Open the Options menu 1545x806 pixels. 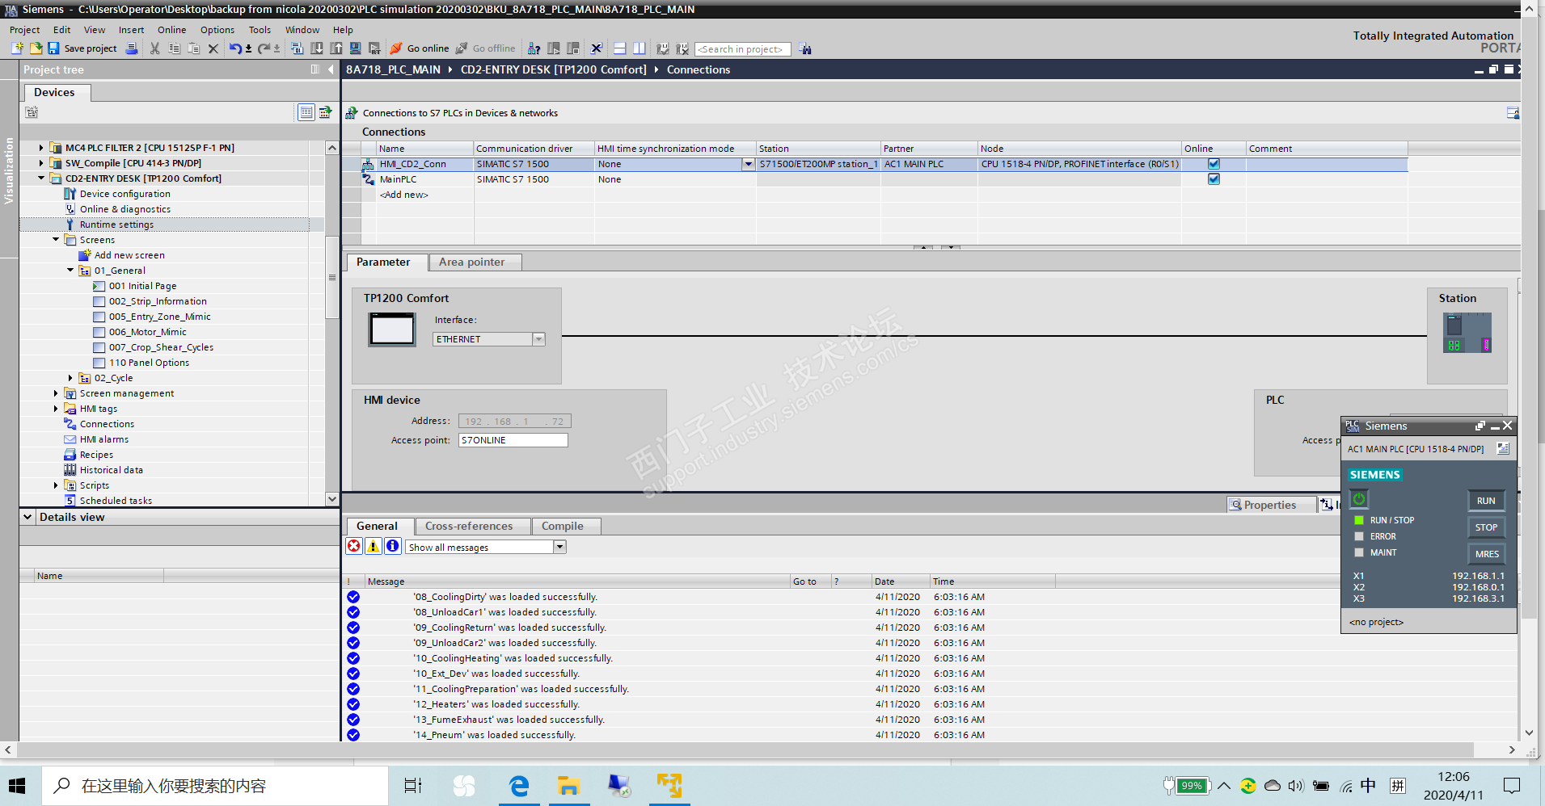pyautogui.click(x=217, y=30)
